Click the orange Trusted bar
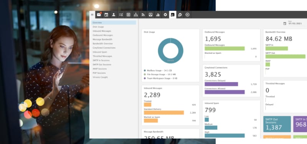307x144 pixels. 147,104
